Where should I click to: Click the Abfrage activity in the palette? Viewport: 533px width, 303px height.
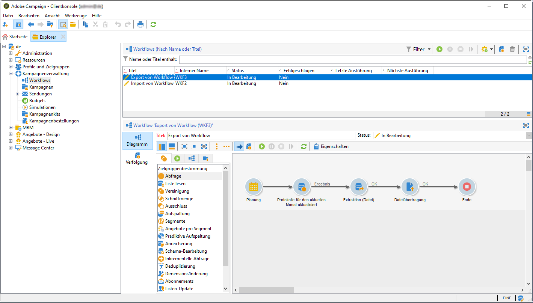[173, 176]
